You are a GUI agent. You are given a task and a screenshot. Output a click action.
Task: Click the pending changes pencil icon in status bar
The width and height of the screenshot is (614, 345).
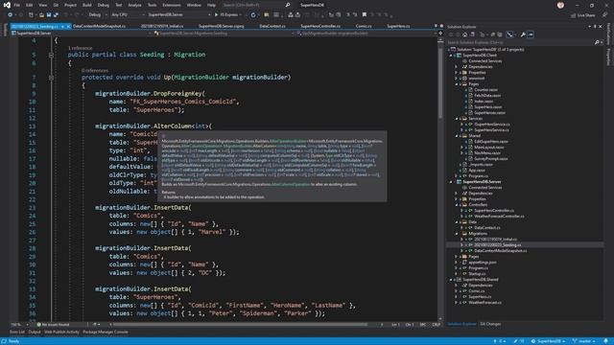coord(516,341)
